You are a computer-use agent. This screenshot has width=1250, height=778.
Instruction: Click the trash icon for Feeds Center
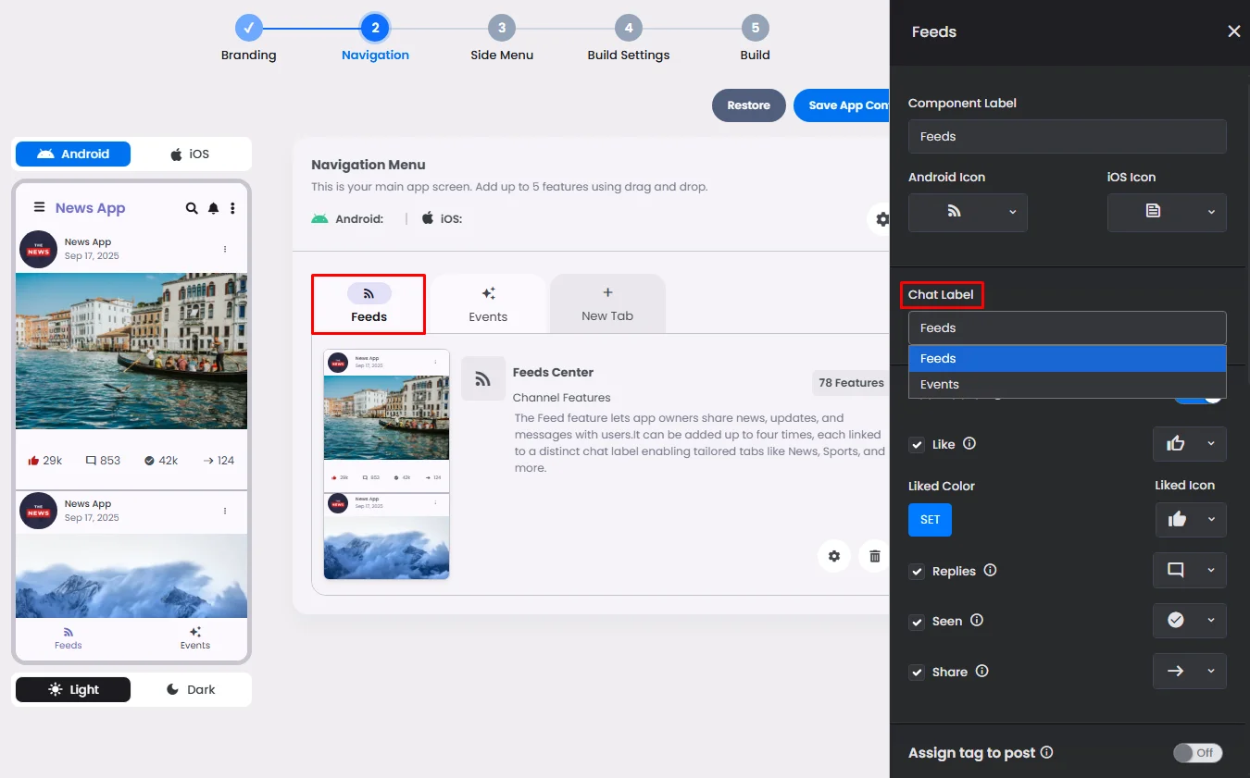pos(874,556)
